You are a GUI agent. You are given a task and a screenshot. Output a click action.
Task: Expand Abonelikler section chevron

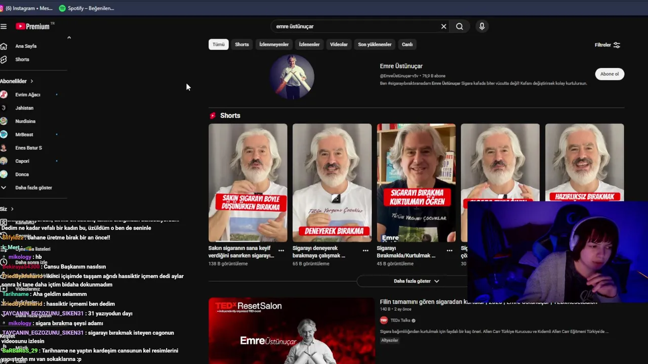(x=31, y=81)
